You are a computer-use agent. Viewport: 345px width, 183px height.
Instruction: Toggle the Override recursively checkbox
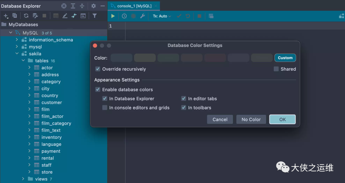point(98,69)
